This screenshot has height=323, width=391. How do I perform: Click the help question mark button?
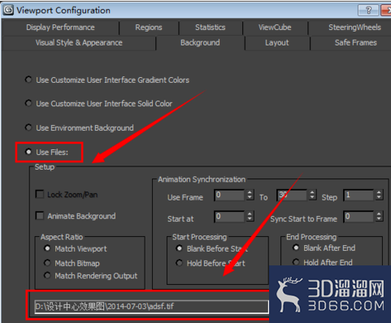368,11
